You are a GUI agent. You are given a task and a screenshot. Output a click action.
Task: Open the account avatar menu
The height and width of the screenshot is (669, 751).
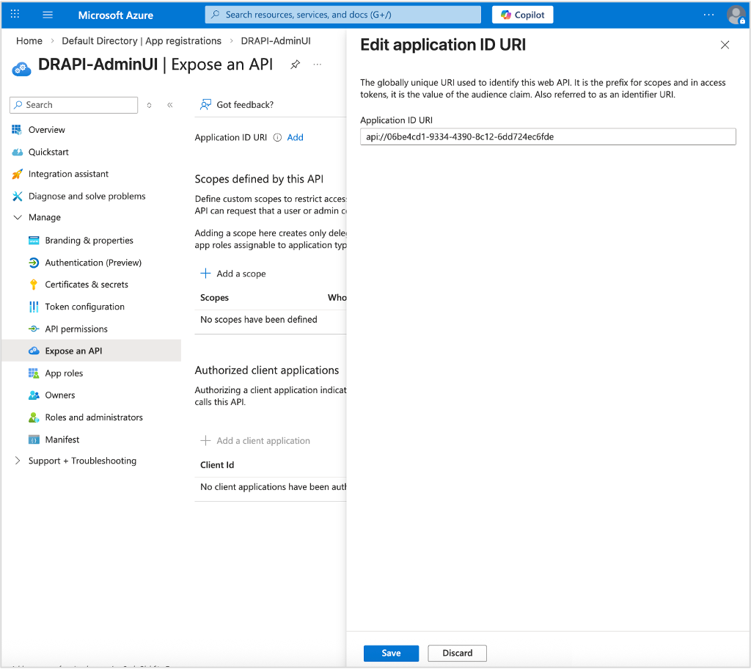736,15
